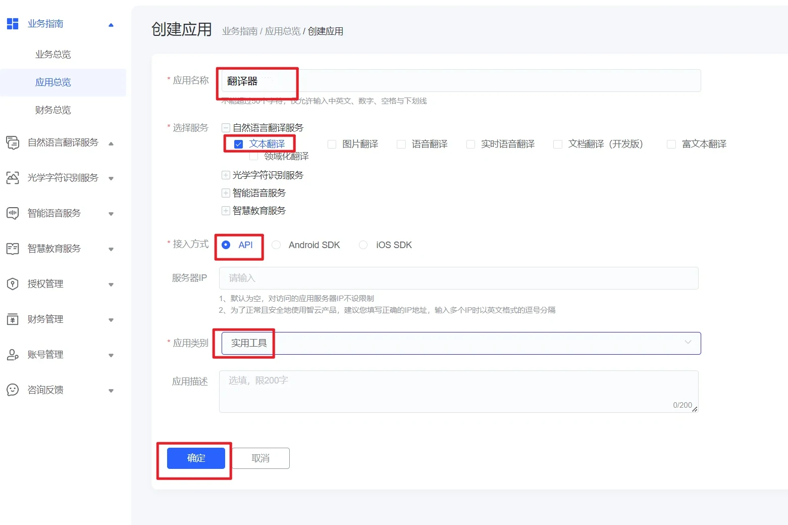Expand the 光学字符识别服务 tree node
Image resolution: width=788 pixels, height=525 pixels.
pos(226,175)
